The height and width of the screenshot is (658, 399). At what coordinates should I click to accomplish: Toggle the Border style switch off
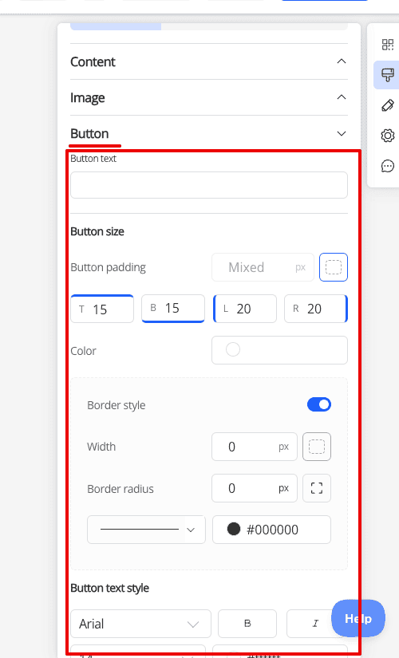pos(319,404)
